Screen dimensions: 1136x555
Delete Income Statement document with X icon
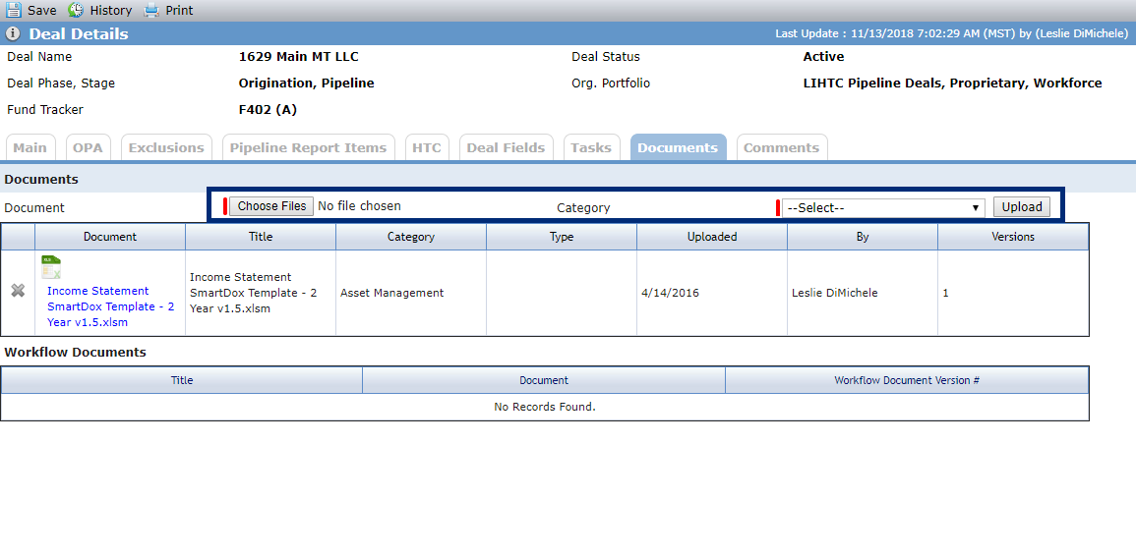pos(18,290)
